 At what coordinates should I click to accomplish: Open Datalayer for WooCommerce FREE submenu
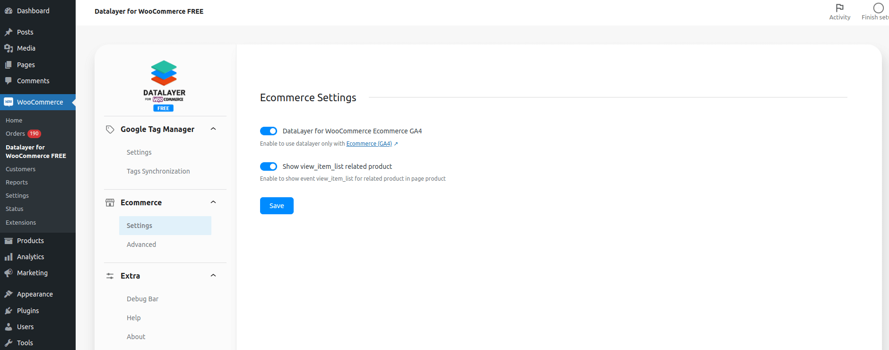(36, 151)
